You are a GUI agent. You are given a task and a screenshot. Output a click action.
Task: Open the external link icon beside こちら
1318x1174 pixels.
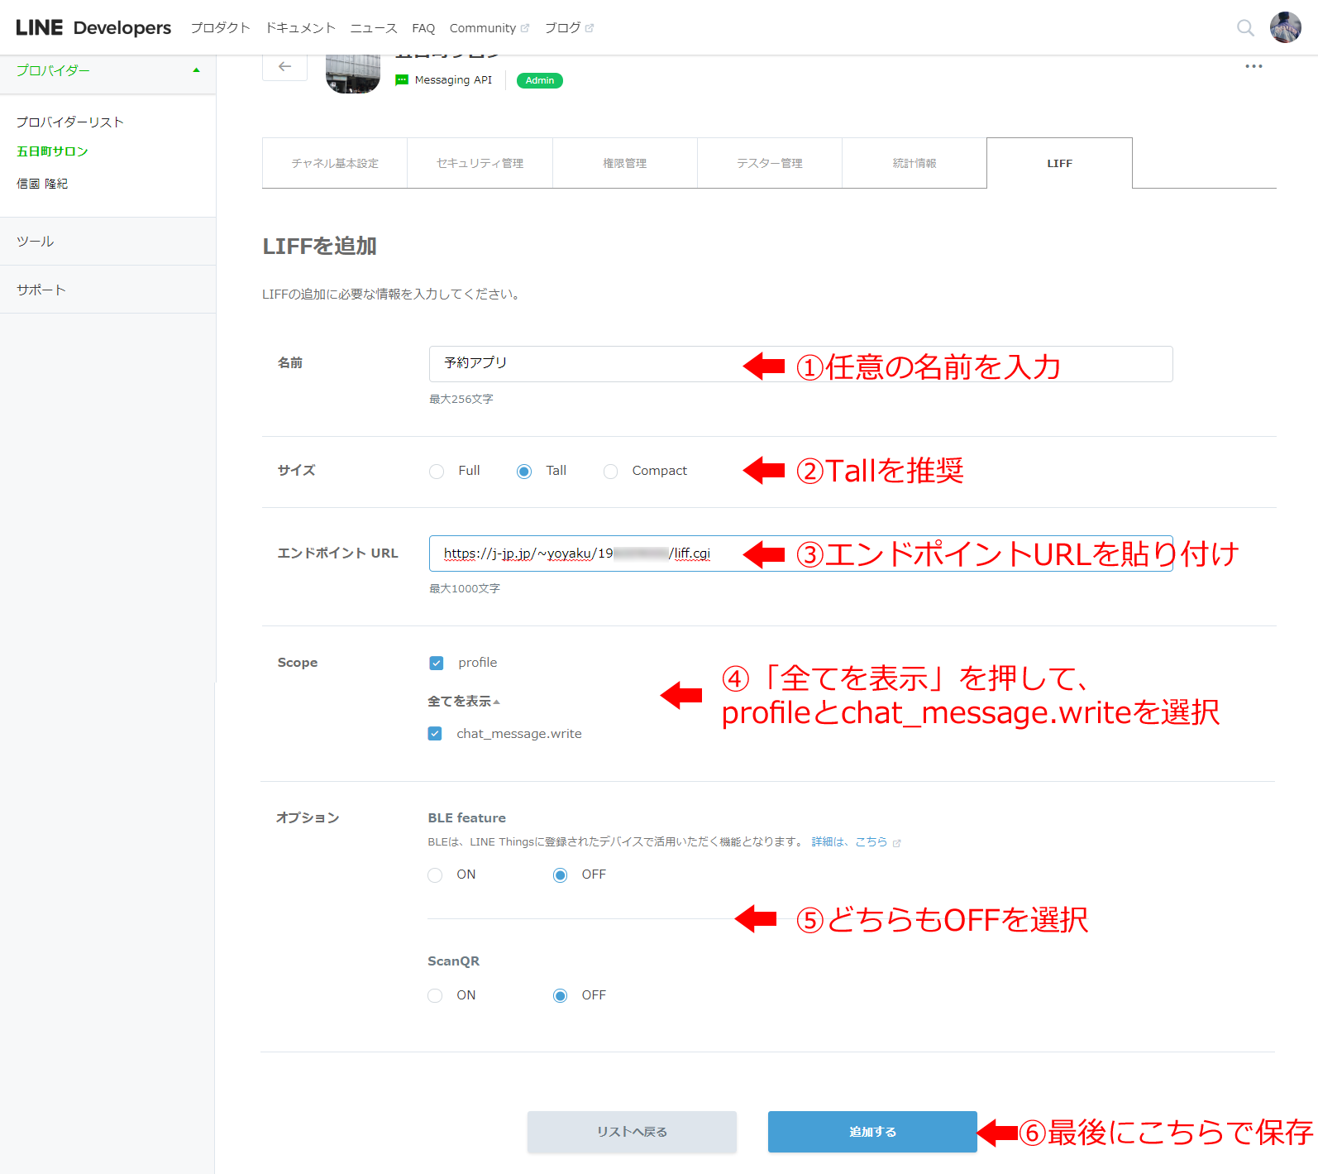(896, 843)
